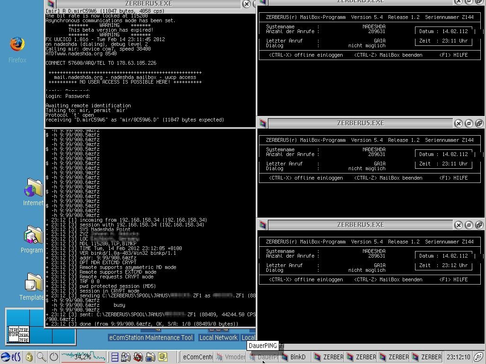Click 'session in CRYPT mode' log line
Screen dimensions: 486x364
click(x=92, y=291)
